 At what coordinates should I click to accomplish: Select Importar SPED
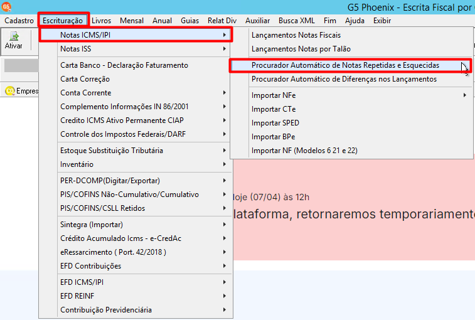(x=351, y=123)
